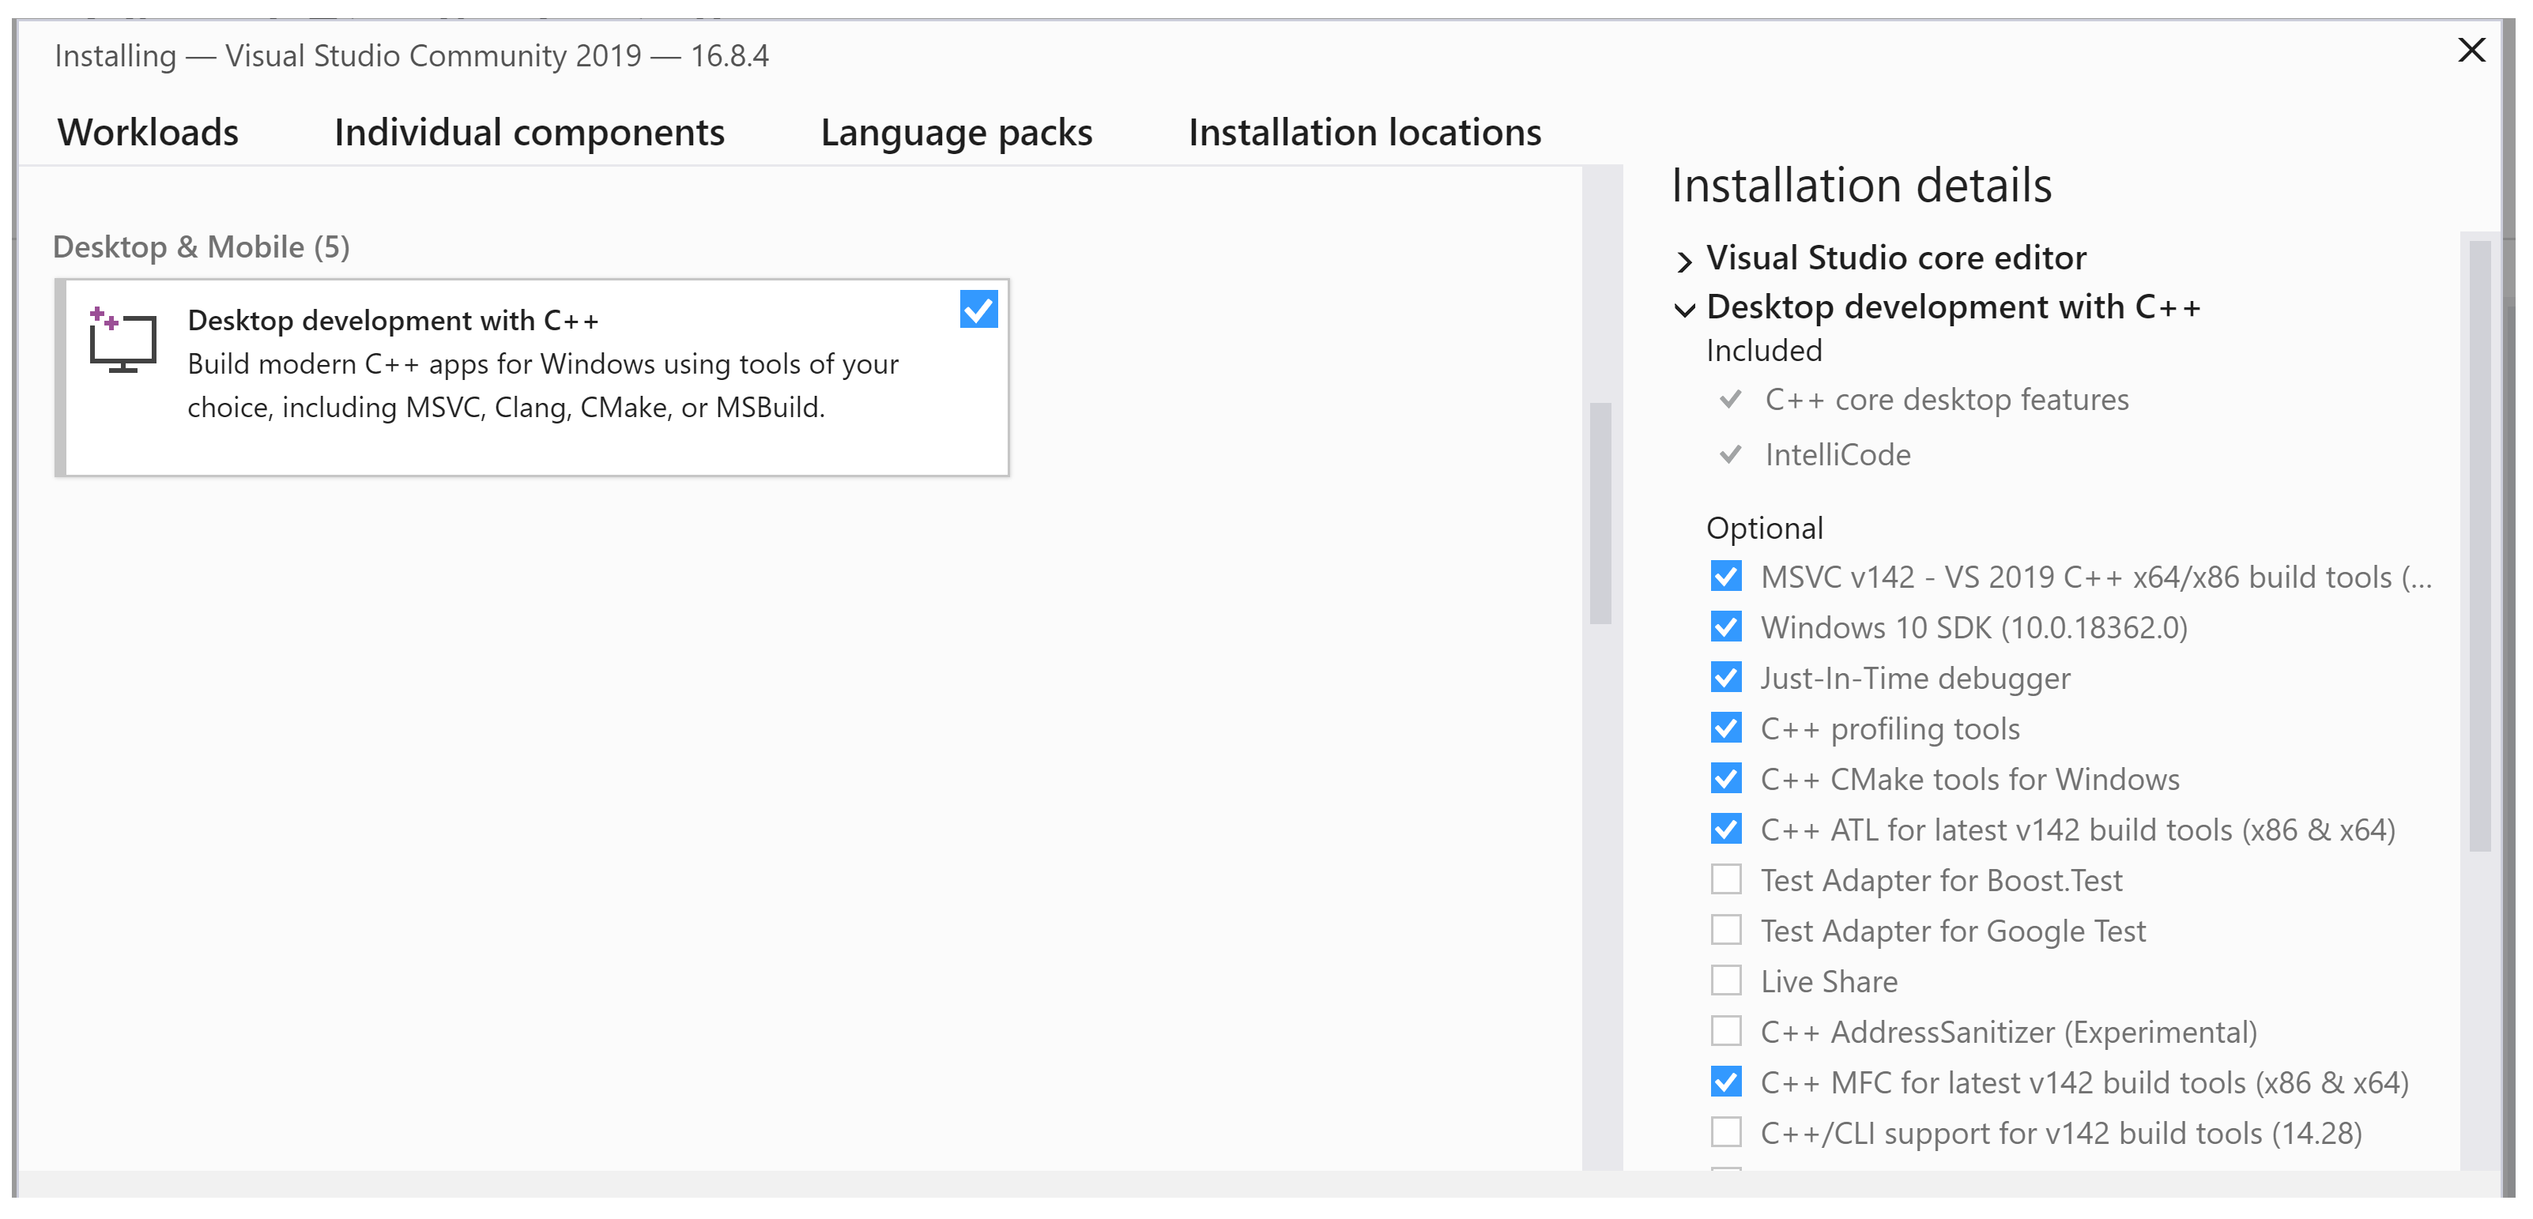This screenshot has width=2533, height=1219.
Task: Select the Desktop development with C++ workload card
Action: (x=532, y=378)
